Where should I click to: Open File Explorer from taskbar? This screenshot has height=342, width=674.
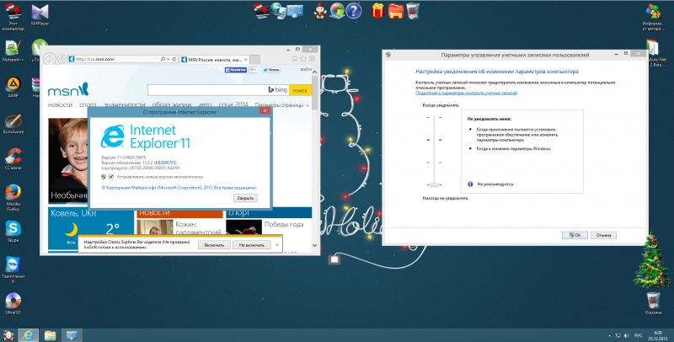point(51,335)
